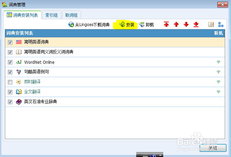
Task: Switch to the 取词组 tab
Action: coord(71,15)
